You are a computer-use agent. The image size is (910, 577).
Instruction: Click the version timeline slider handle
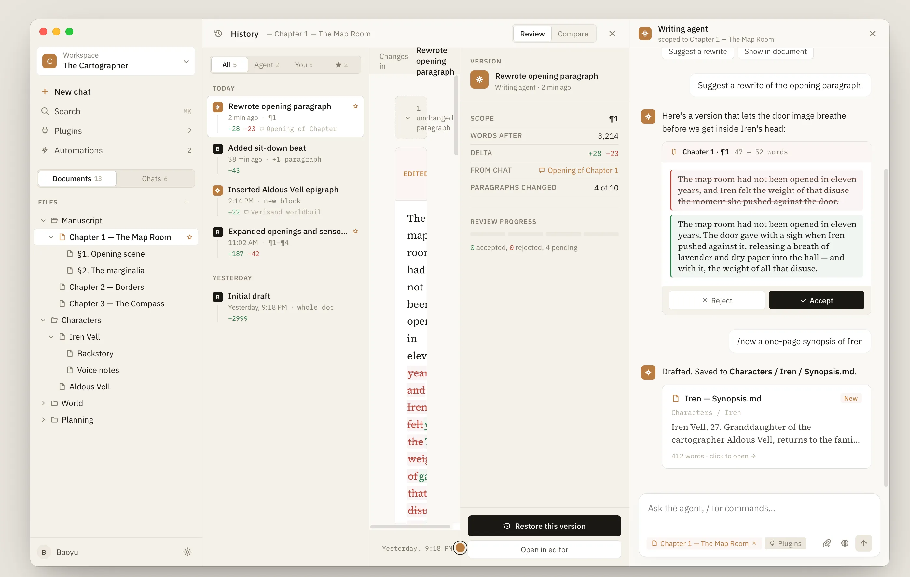pos(460,547)
